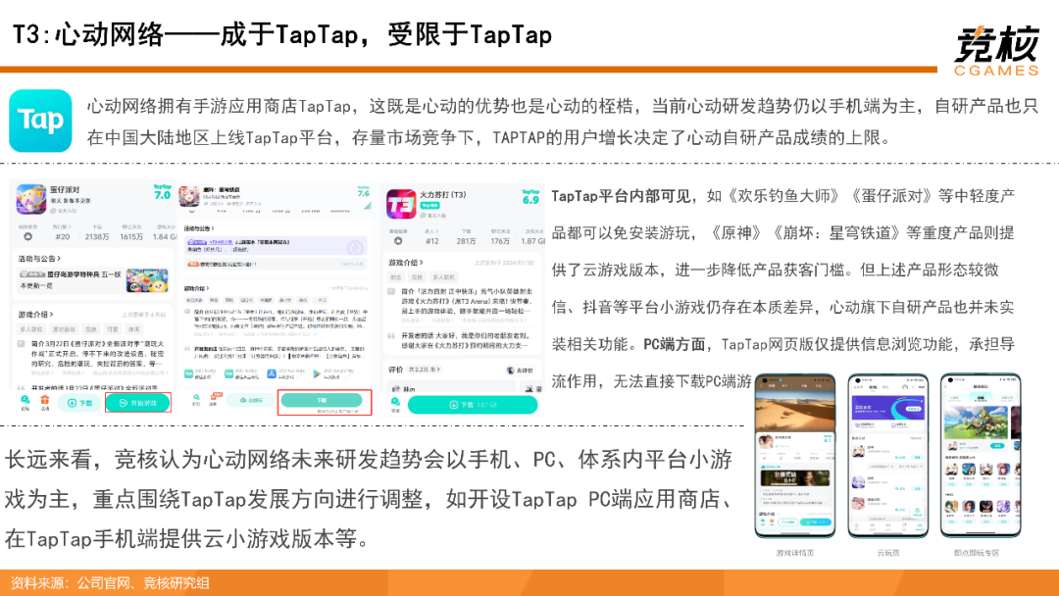The image size is (1059, 596).
Task: Click the App Store icon in 星穹铁道 card
Action: coord(271,373)
